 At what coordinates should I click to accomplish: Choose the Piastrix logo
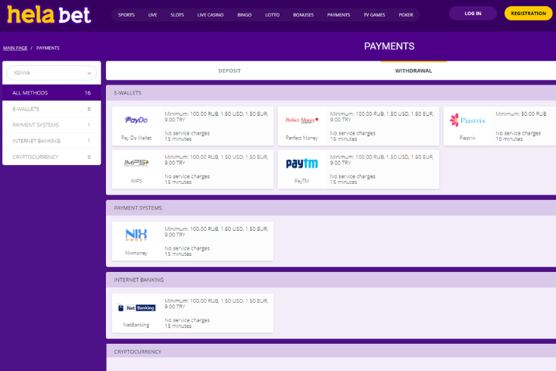coord(467,120)
